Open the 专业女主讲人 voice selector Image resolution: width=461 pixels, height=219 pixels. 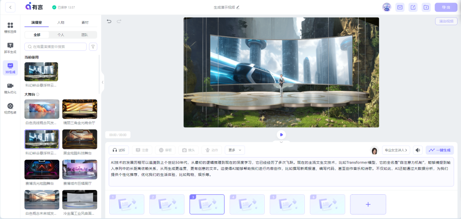[x=396, y=150]
